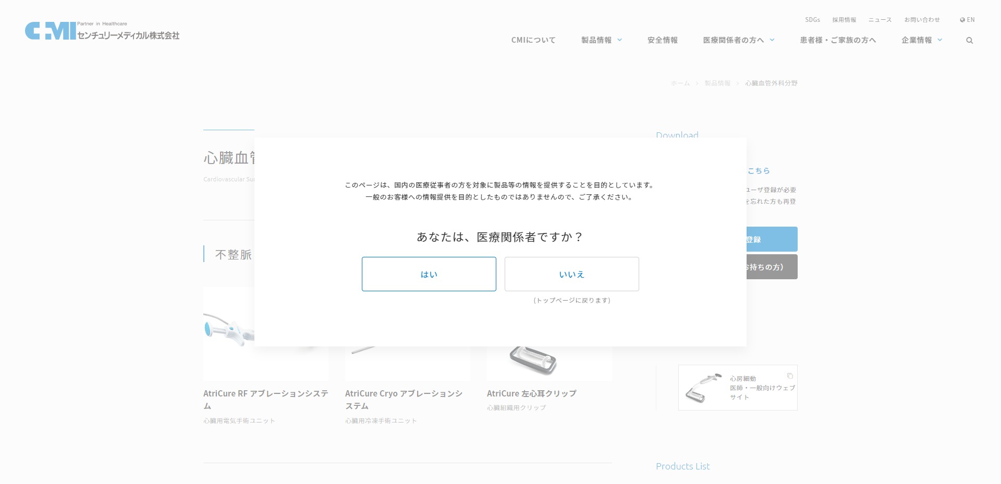Viewport: 1001px width, 484px height.
Task: Click the いいえ button in the dialog
Action: (571, 274)
